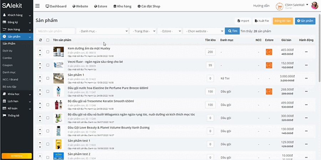Click the hamburger menu icon
The height and width of the screenshot is (160, 321).
37,6
